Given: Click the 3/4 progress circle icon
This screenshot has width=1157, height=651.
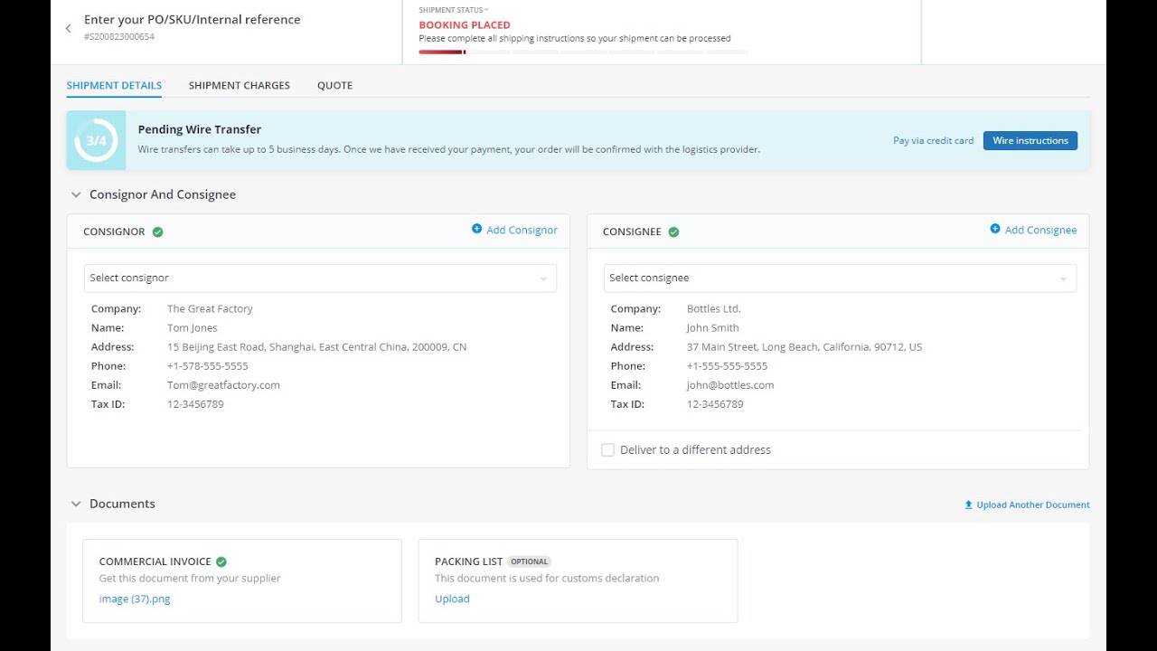Looking at the screenshot, I should (x=96, y=140).
